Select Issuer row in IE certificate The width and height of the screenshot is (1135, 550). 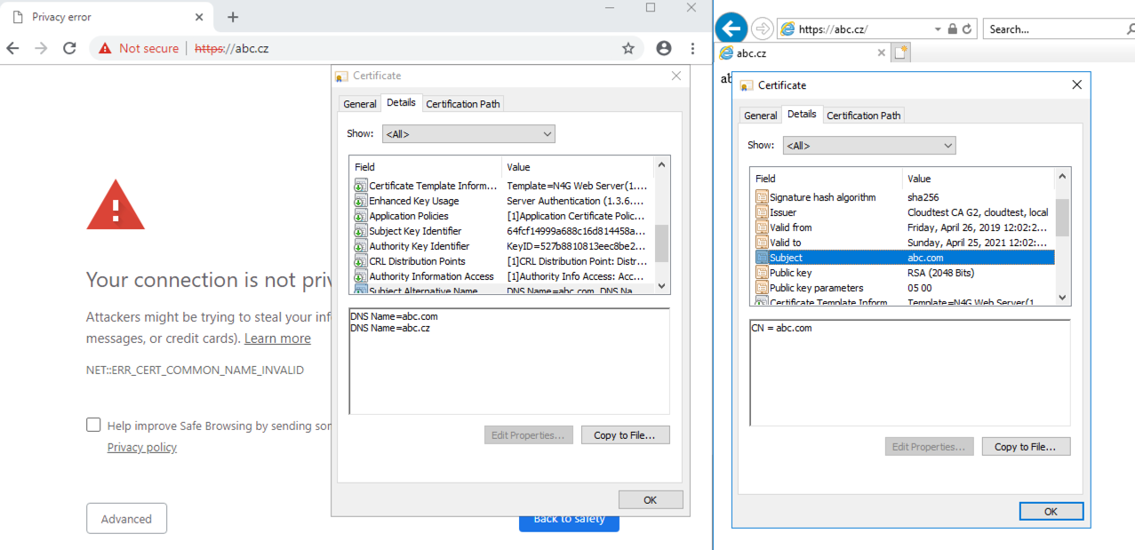(903, 212)
